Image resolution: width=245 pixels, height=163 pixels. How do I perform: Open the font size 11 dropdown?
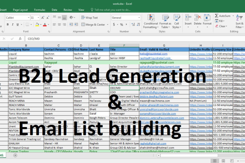coord(38,18)
